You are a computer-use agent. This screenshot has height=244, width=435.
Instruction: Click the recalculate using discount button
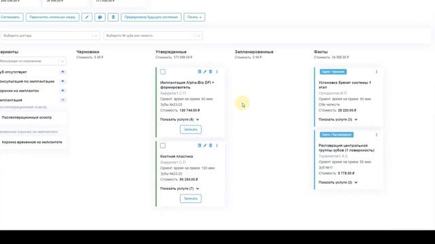(x=52, y=17)
